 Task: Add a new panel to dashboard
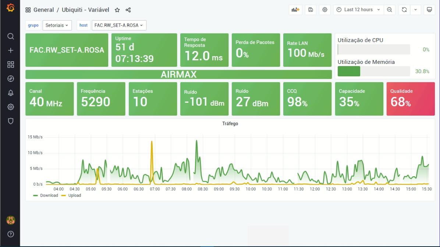[295, 10]
